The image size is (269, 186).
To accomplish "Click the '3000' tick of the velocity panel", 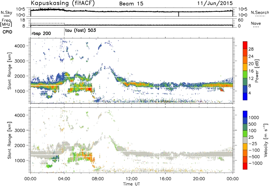I will (x=20, y=130).
